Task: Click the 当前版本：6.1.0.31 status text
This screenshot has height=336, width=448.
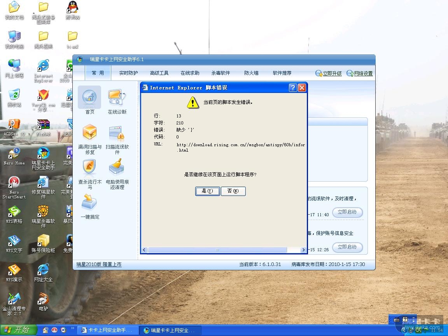Action: [260, 264]
